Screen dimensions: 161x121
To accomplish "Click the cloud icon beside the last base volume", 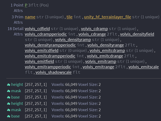I will click(x=9, y=116).
